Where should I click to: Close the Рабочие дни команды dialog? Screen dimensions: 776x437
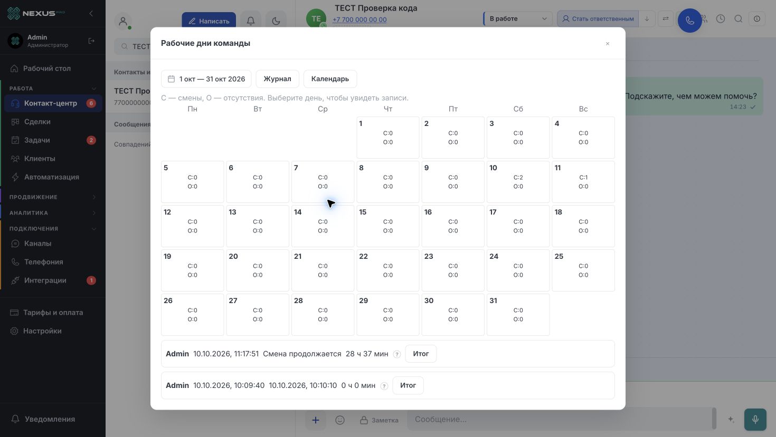click(x=608, y=44)
